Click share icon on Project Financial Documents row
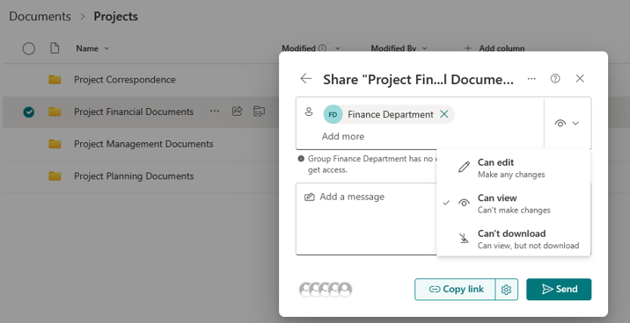 [x=237, y=111]
